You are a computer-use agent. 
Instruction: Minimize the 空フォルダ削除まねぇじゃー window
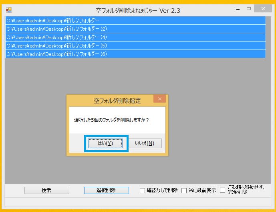pos(237,9)
